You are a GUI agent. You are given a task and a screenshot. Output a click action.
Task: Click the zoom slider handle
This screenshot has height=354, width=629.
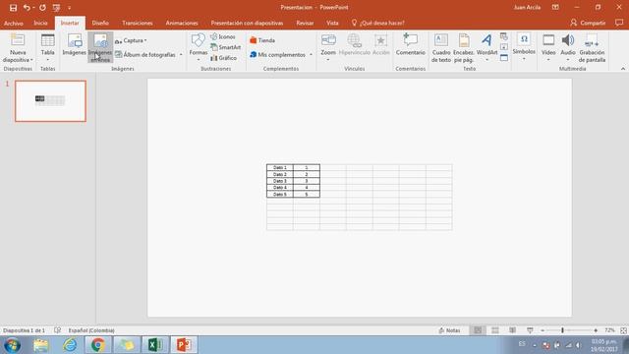click(x=562, y=330)
